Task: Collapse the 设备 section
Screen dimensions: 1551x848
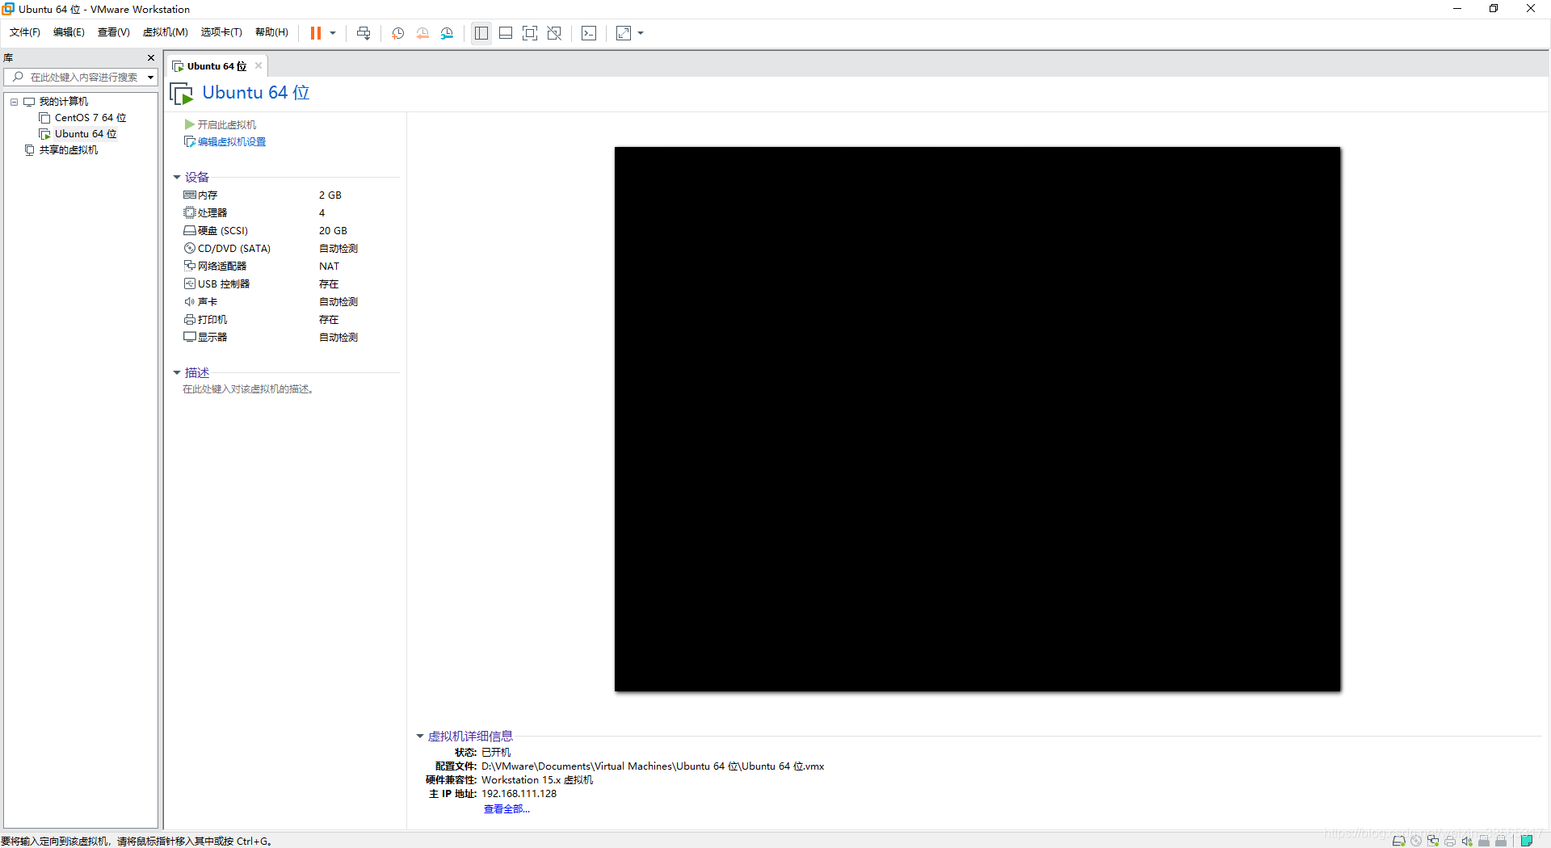Action: (177, 177)
